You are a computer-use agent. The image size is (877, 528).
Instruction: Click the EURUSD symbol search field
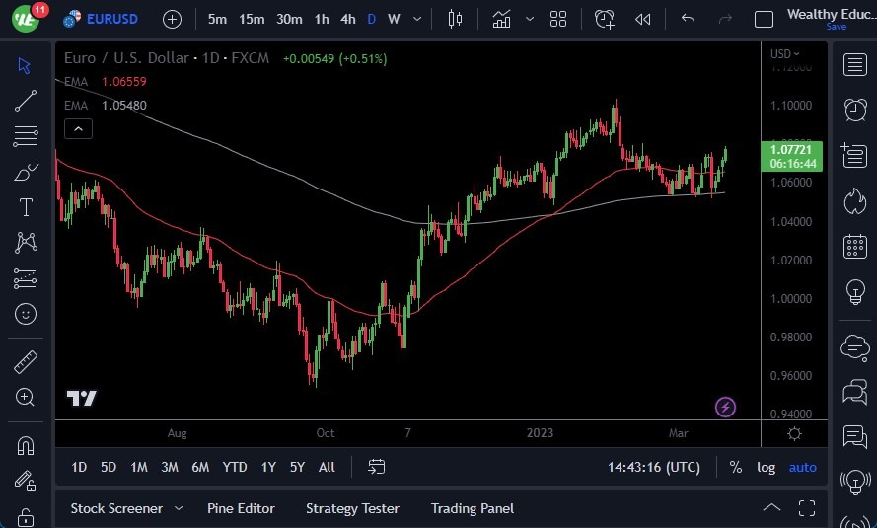click(x=111, y=19)
